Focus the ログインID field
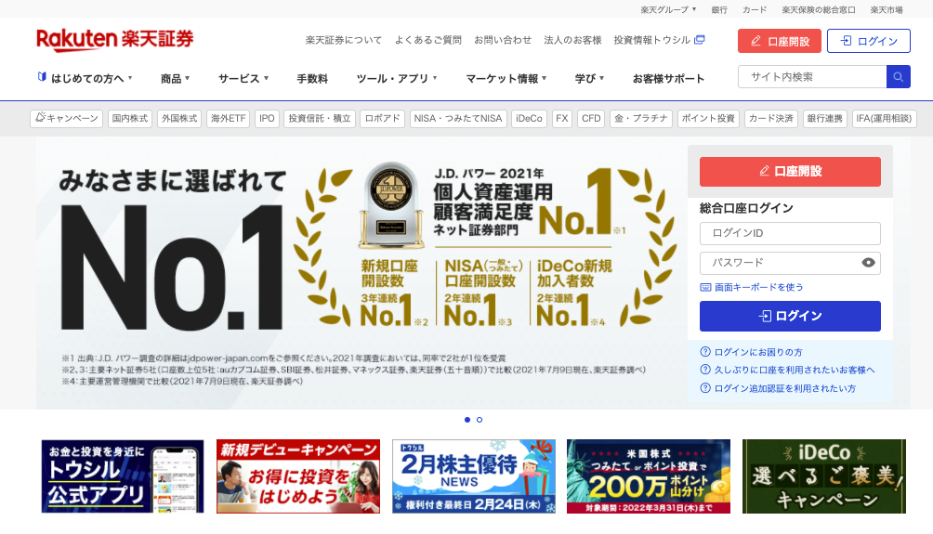This screenshot has width=933, height=534. (x=790, y=233)
